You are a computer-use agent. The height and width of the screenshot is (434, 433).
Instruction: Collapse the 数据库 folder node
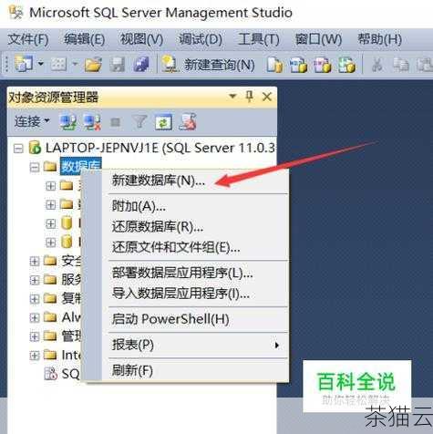(x=35, y=167)
